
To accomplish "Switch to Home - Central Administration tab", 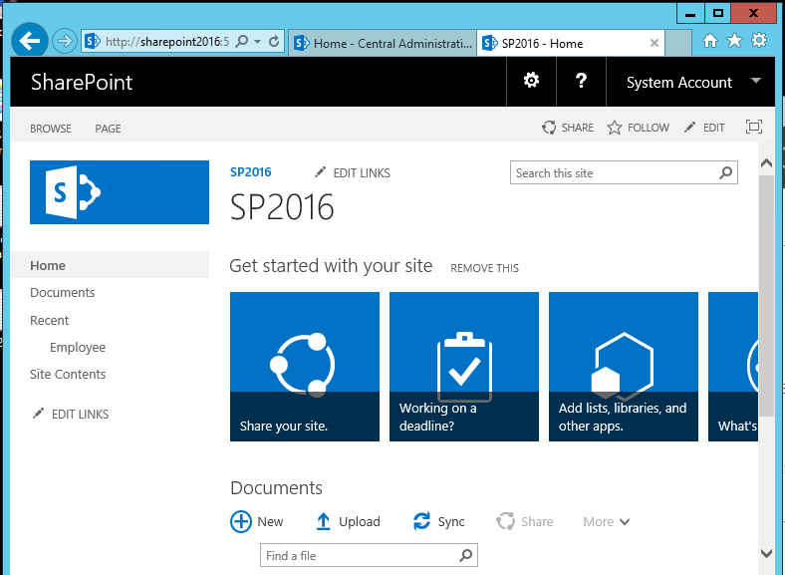I will 383,44.
